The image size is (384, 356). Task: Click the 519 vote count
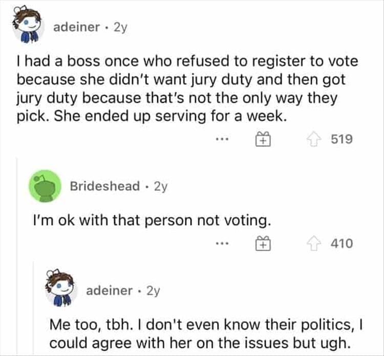342,139
